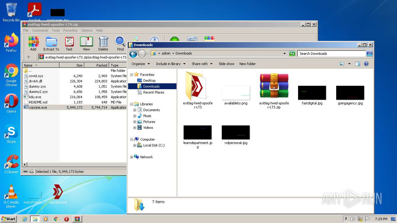Click the Recycle Bin desktop icon
Screen dimensions: 397x223
[x=11, y=12]
